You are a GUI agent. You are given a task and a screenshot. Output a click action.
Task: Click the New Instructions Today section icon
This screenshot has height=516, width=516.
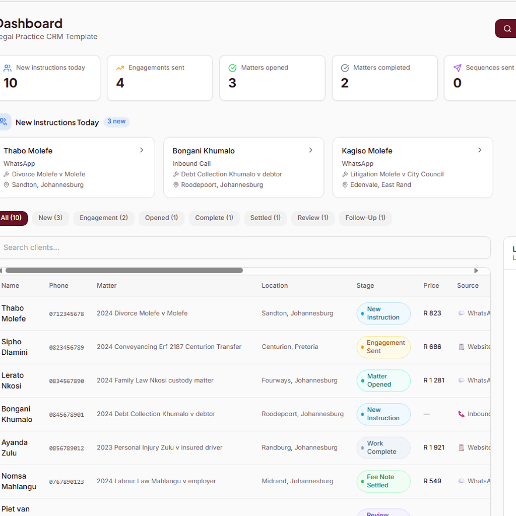click(x=4, y=122)
